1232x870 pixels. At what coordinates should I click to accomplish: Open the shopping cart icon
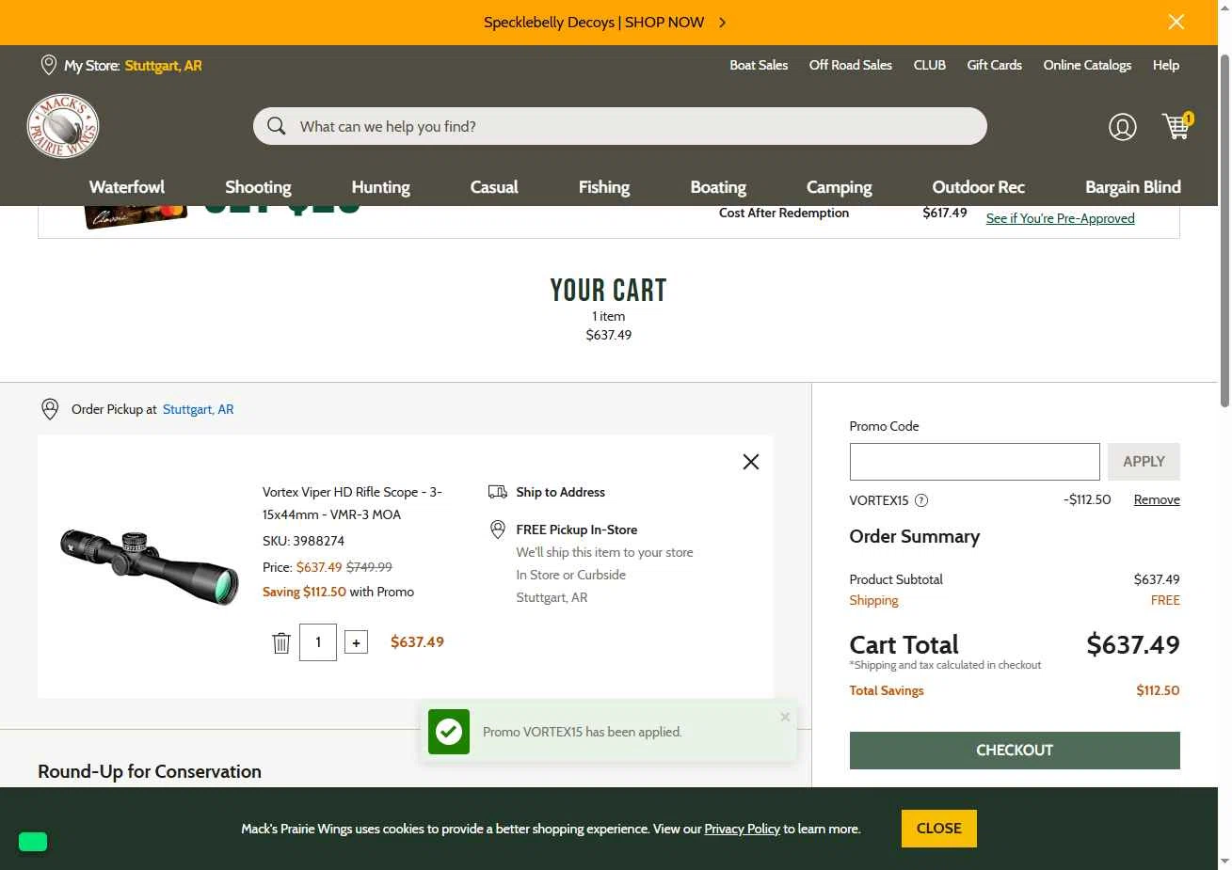click(1176, 126)
